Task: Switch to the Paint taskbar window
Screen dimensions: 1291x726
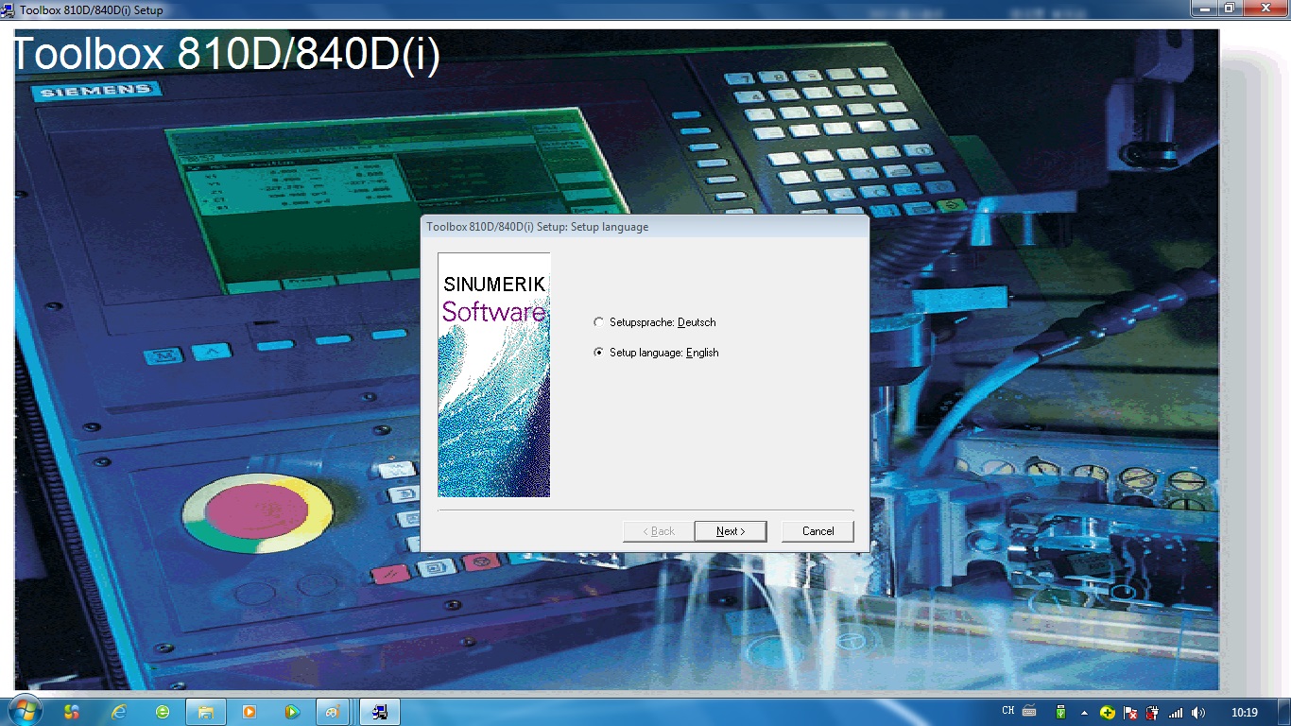Action: [x=333, y=712]
